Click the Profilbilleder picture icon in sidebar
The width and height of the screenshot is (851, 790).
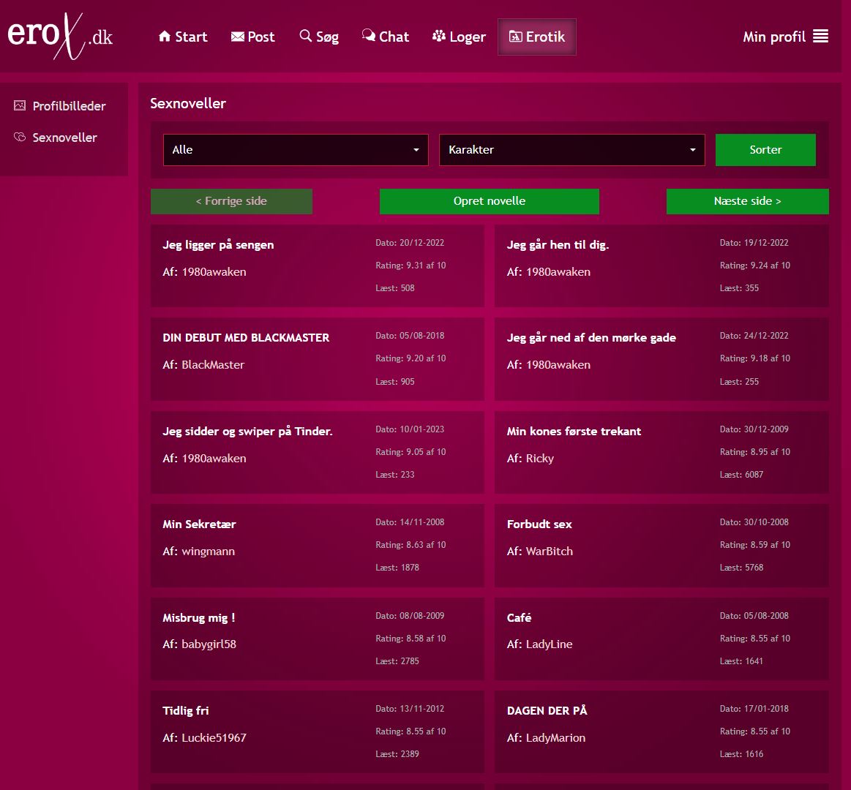coord(20,106)
